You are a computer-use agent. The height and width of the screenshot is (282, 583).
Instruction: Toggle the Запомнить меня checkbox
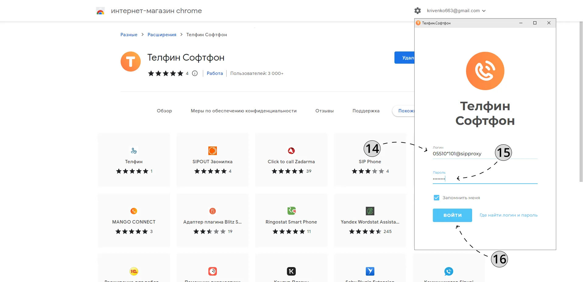click(x=436, y=198)
